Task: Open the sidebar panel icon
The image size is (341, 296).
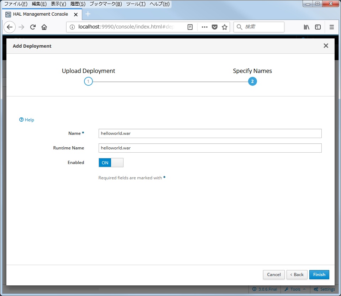Action: point(318,27)
